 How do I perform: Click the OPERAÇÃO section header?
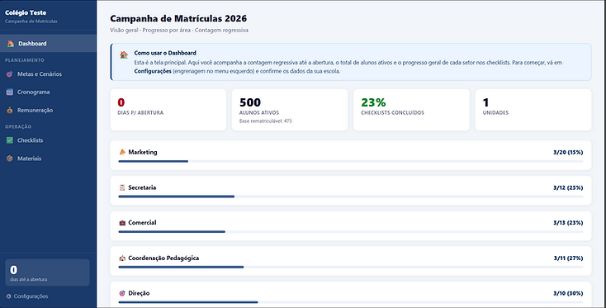(x=18, y=127)
